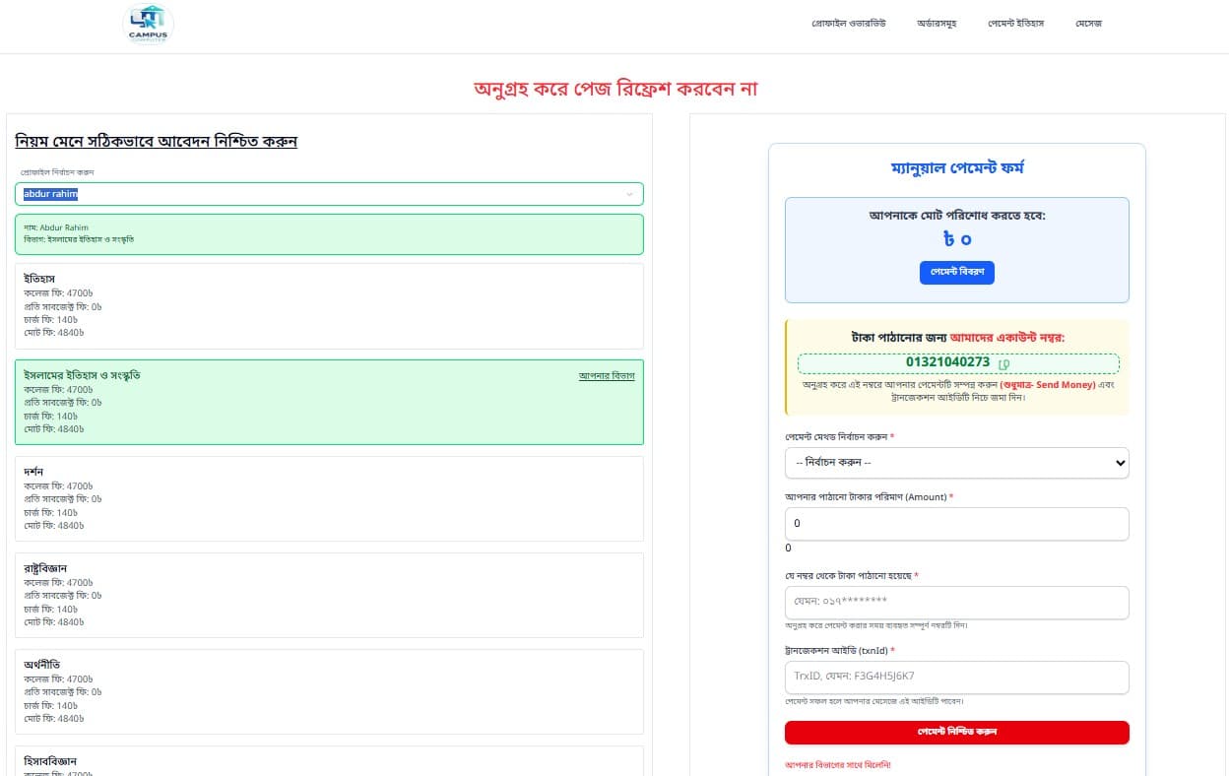Click the আপনার বিভাগ link
Screen dimensions: 1229x776
tap(606, 376)
